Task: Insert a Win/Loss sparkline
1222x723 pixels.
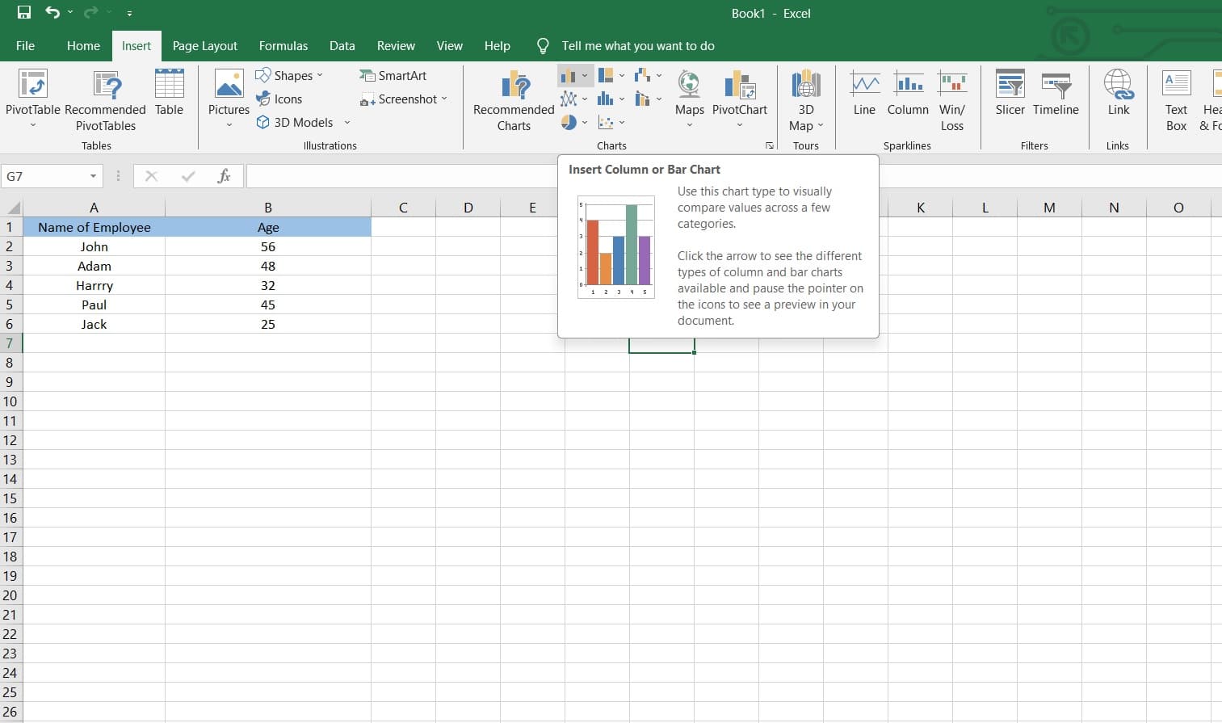Action: click(x=952, y=97)
